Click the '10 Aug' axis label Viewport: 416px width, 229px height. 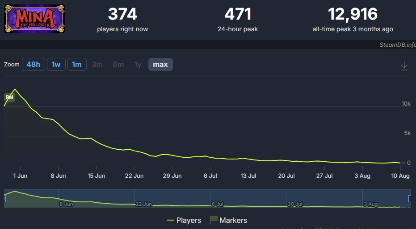(x=400, y=176)
